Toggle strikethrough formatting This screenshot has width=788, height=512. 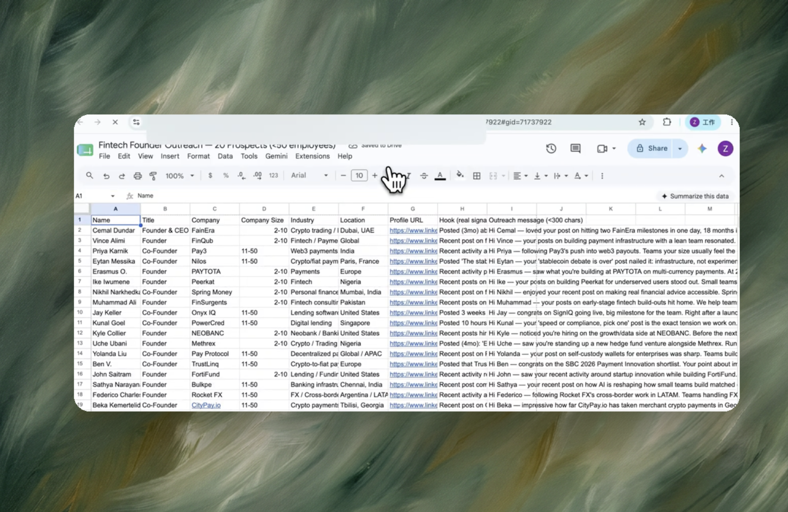(x=424, y=176)
